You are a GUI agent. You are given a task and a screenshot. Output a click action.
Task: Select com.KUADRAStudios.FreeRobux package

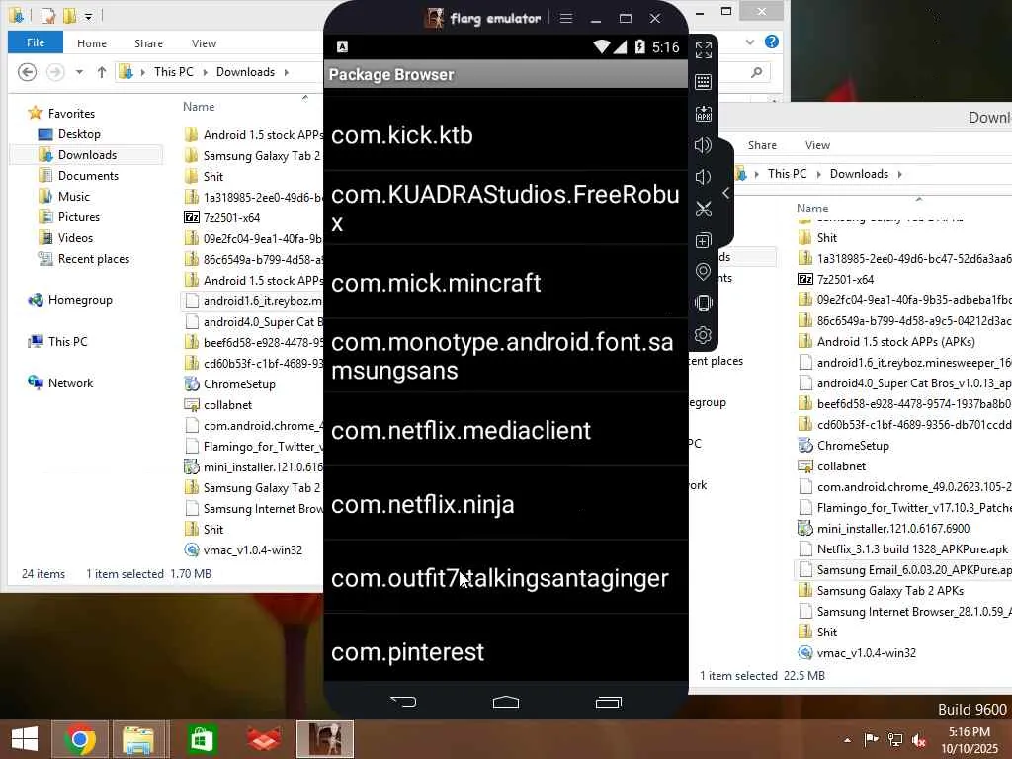(505, 208)
